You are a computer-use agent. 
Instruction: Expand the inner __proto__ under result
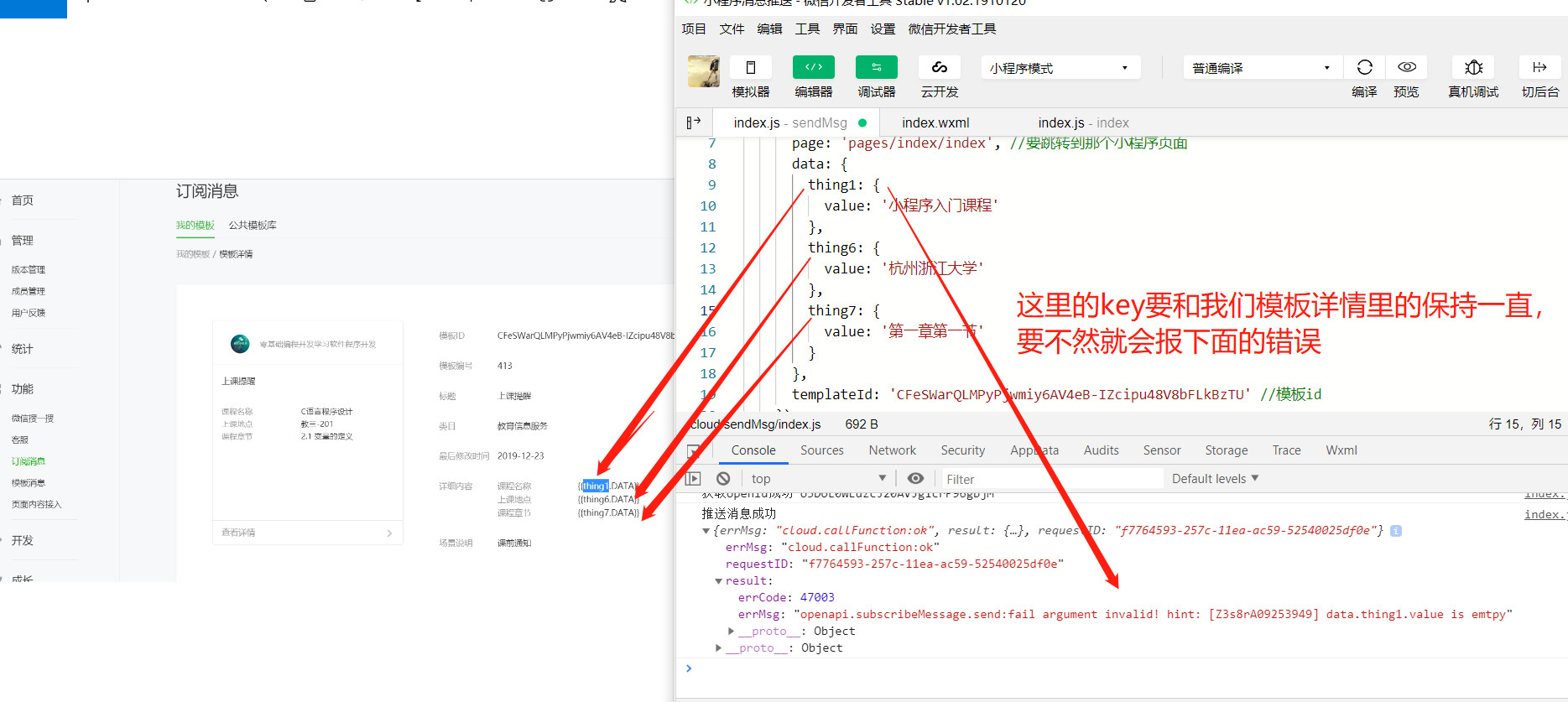(x=732, y=632)
